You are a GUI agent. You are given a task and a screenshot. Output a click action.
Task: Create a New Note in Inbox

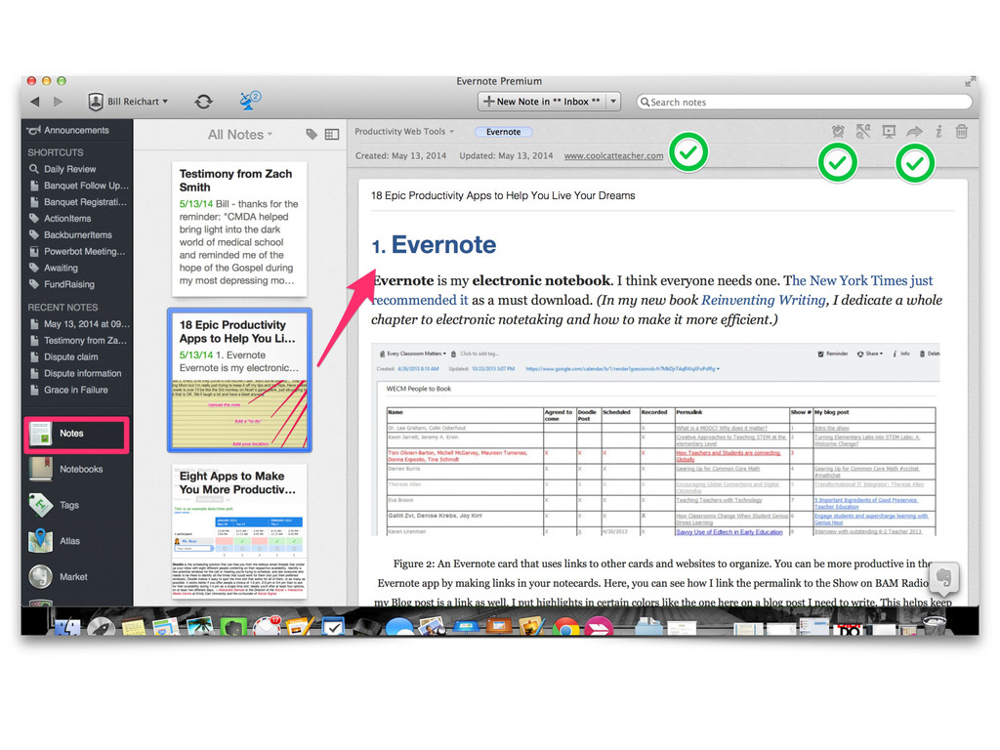[541, 102]
